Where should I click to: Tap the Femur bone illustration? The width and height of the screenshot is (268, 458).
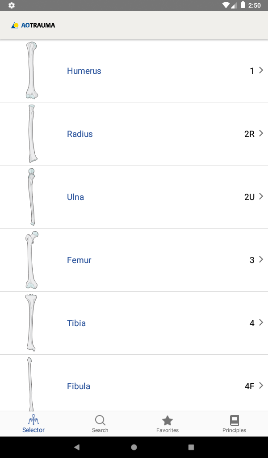click(x=32, y=260)
